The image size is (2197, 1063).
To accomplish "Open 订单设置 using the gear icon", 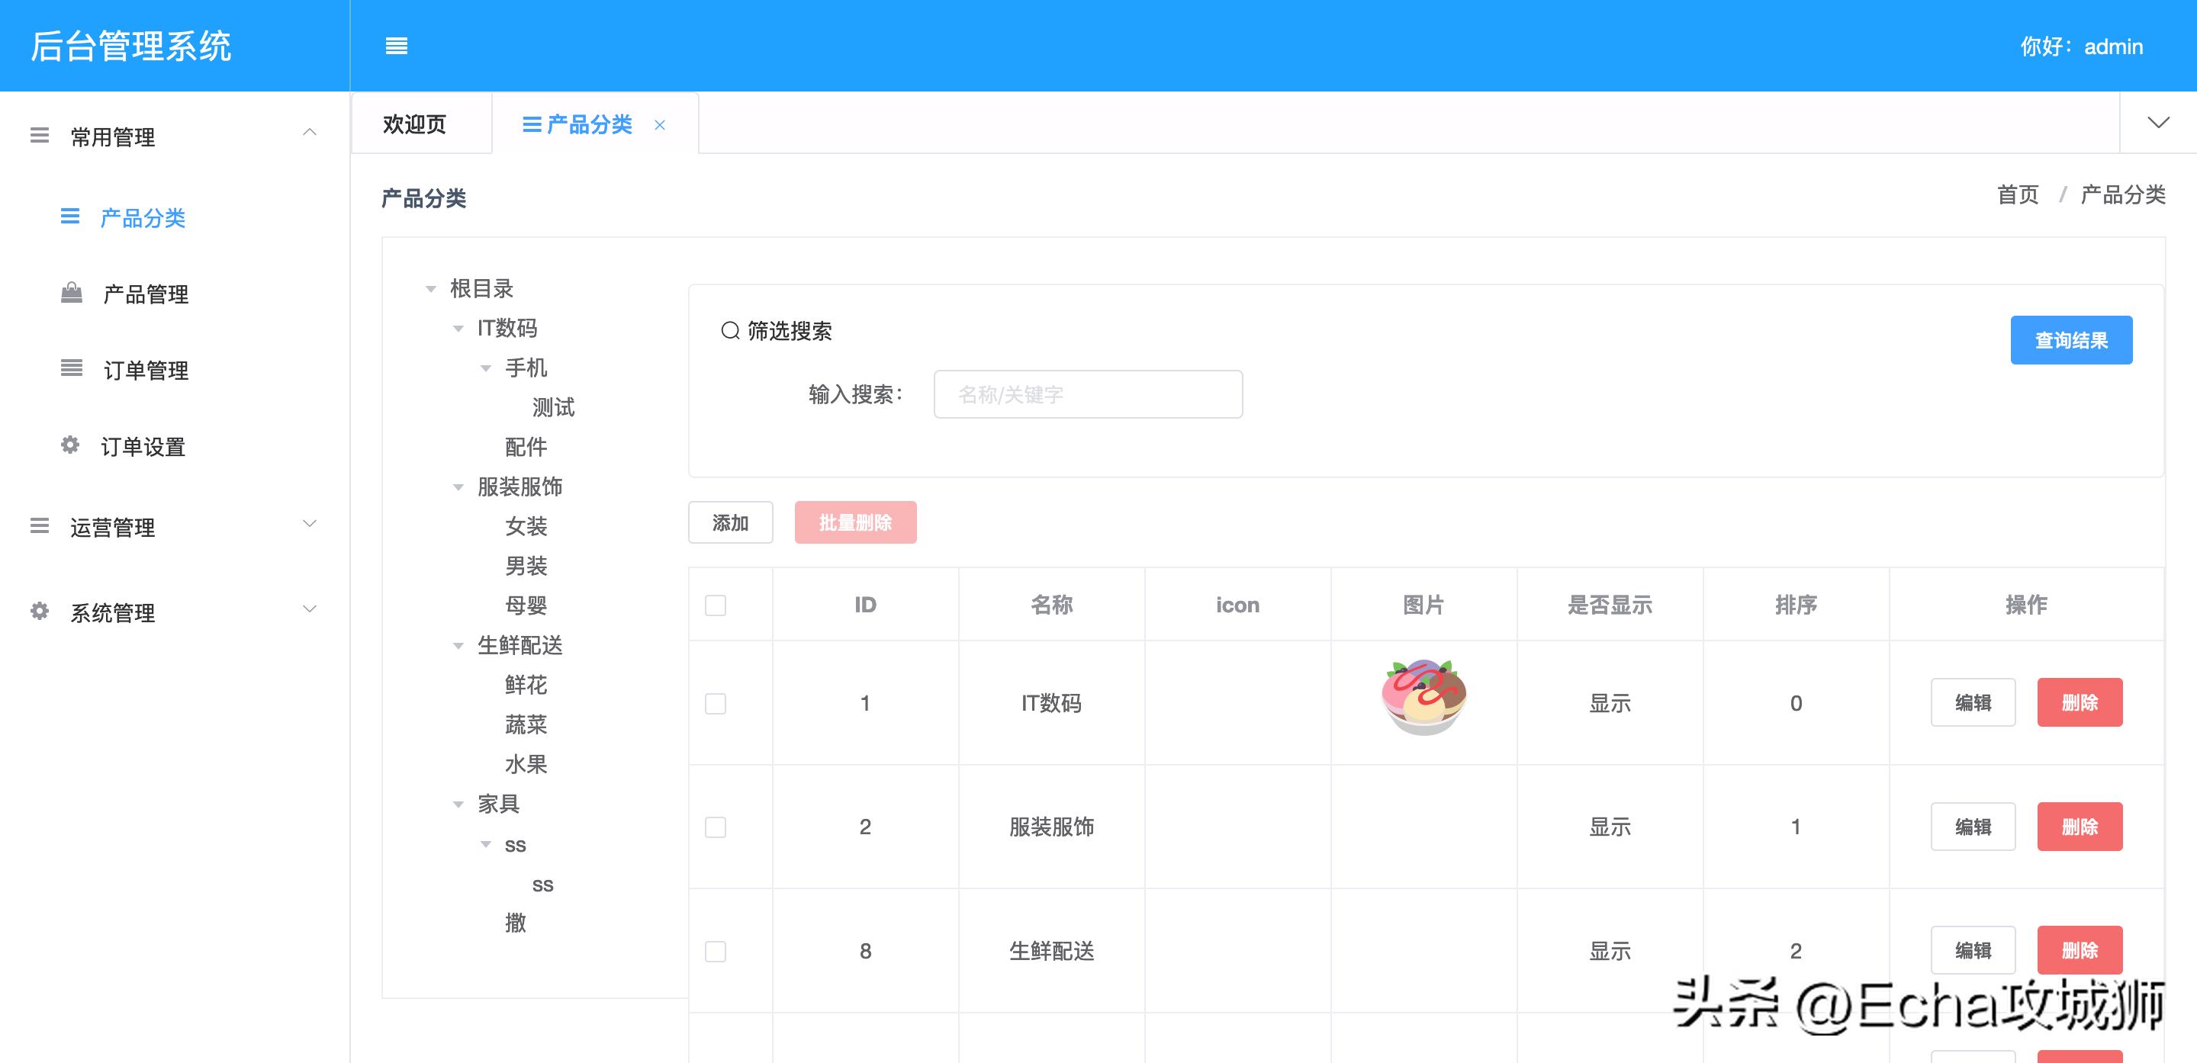I will (x=69, y=445).
